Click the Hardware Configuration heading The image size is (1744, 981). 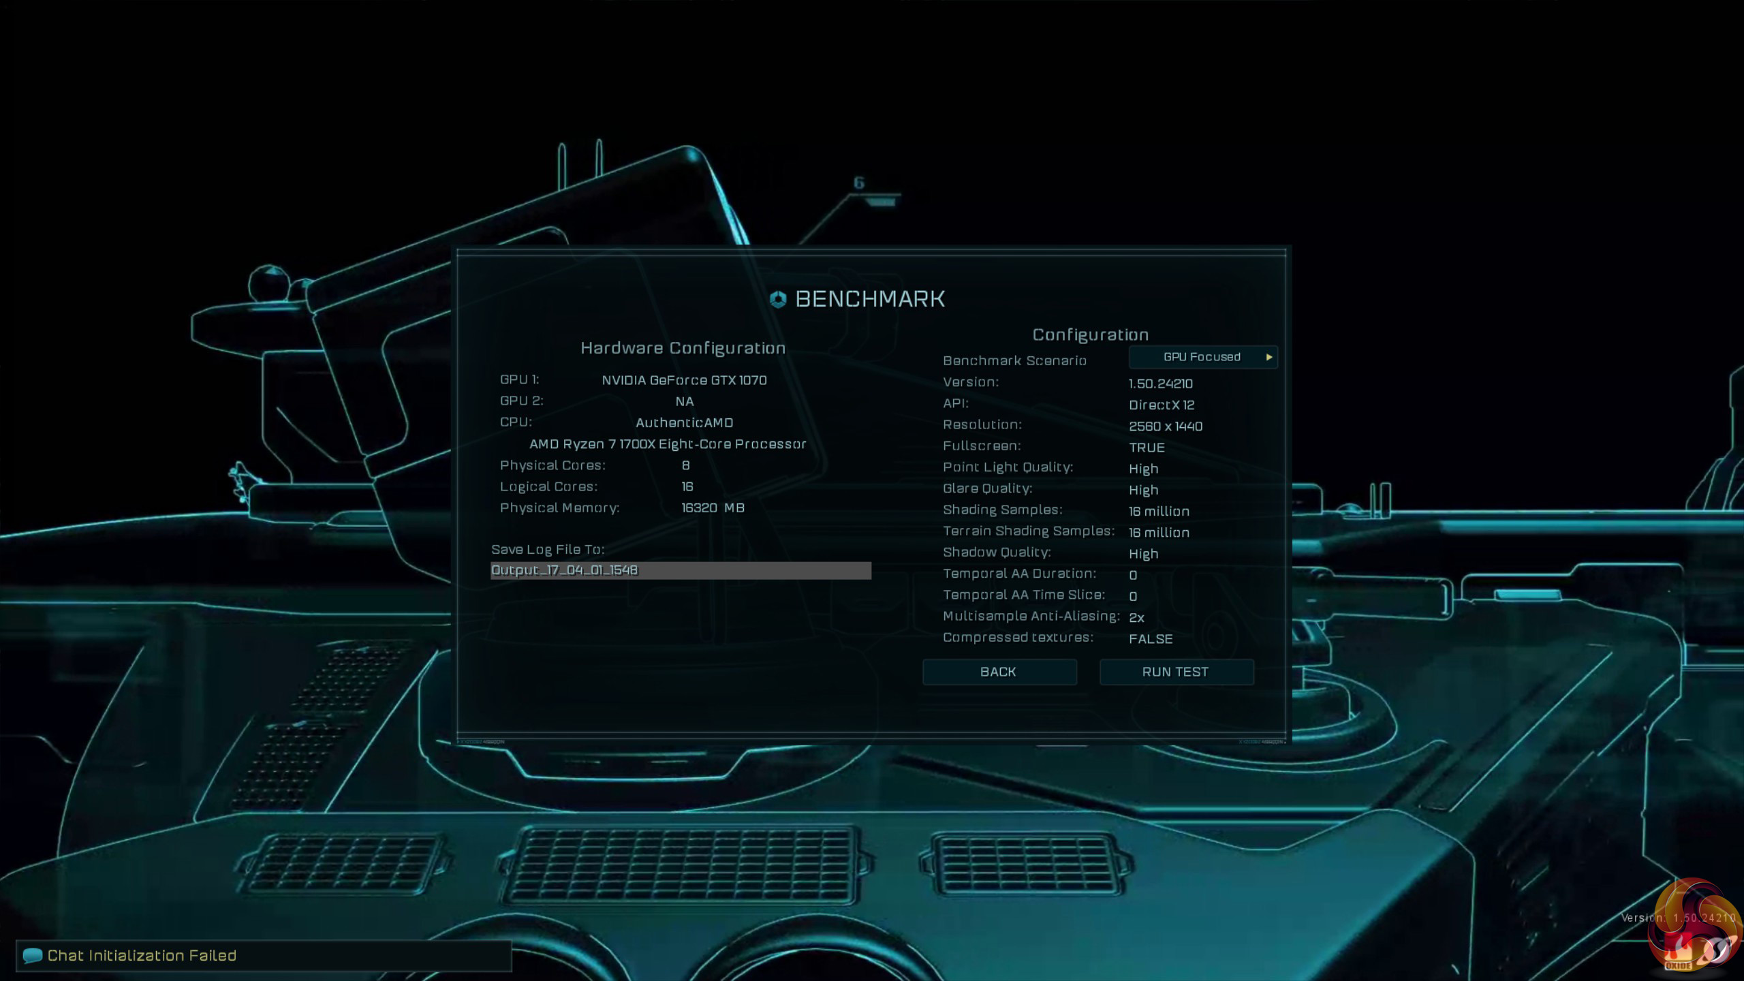(683, 348)
